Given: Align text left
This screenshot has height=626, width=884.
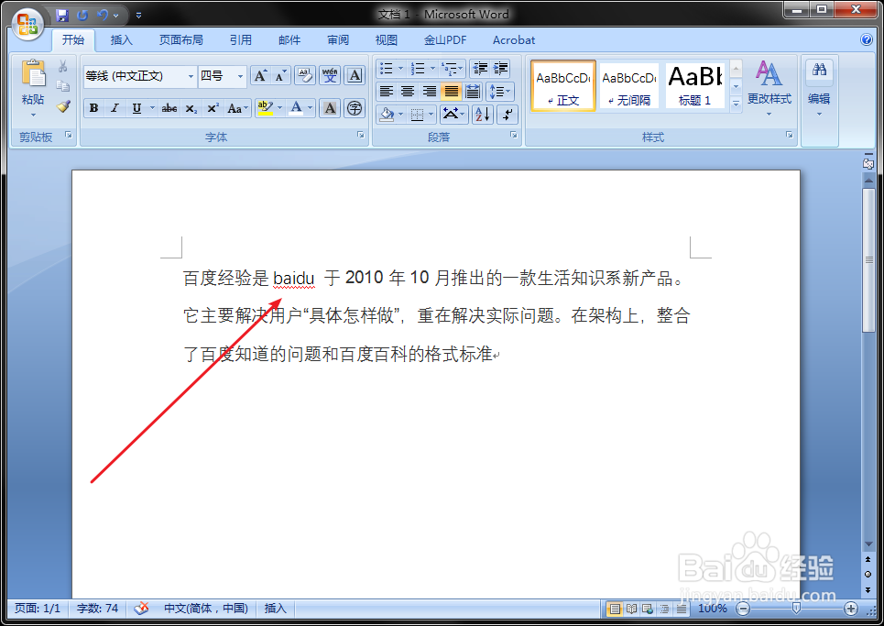Looking at the screenshot, I should (x=387, y=92).
